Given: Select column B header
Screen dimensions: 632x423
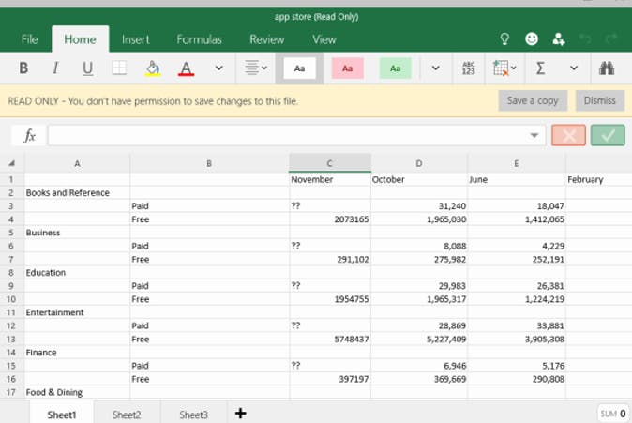Looking at the screenshot, I should click(x=209, y=163).
